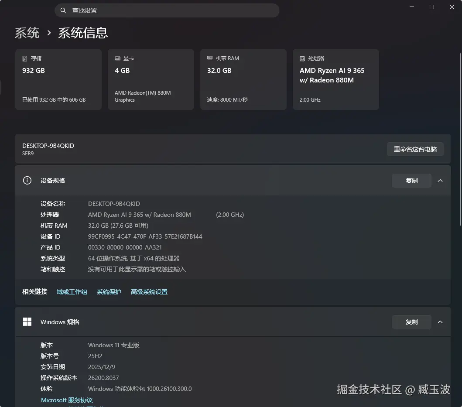Open the Microsoft 服务协议 link
Screen dimensions: 462x407
67,400
